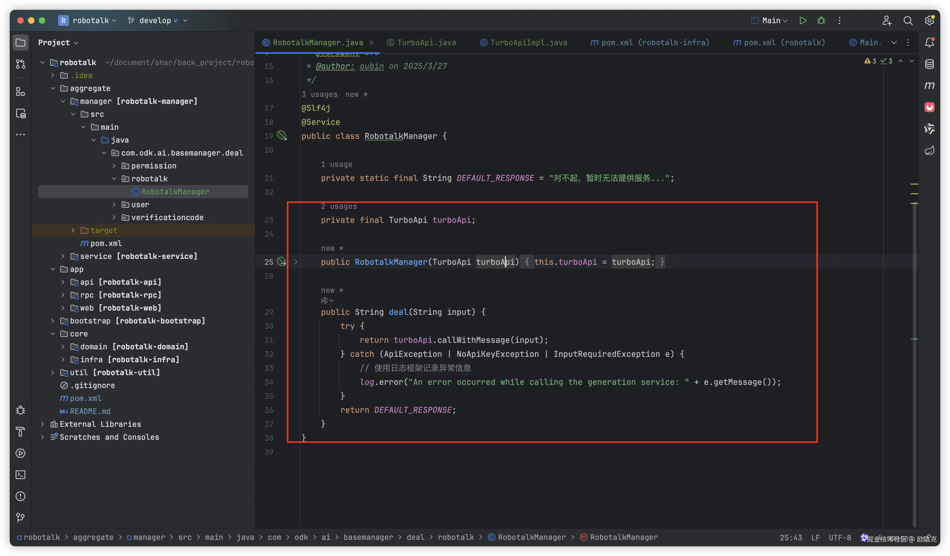Open the Problems tool window icon

[20, 496]
